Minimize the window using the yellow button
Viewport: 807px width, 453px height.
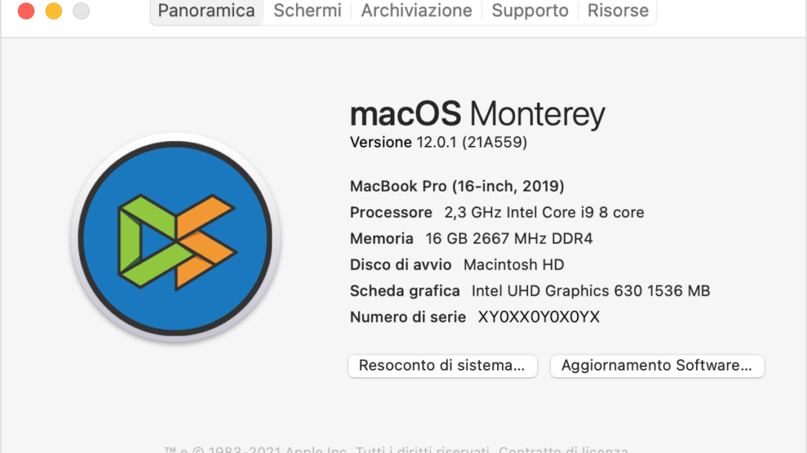click(x=54, y=11)
